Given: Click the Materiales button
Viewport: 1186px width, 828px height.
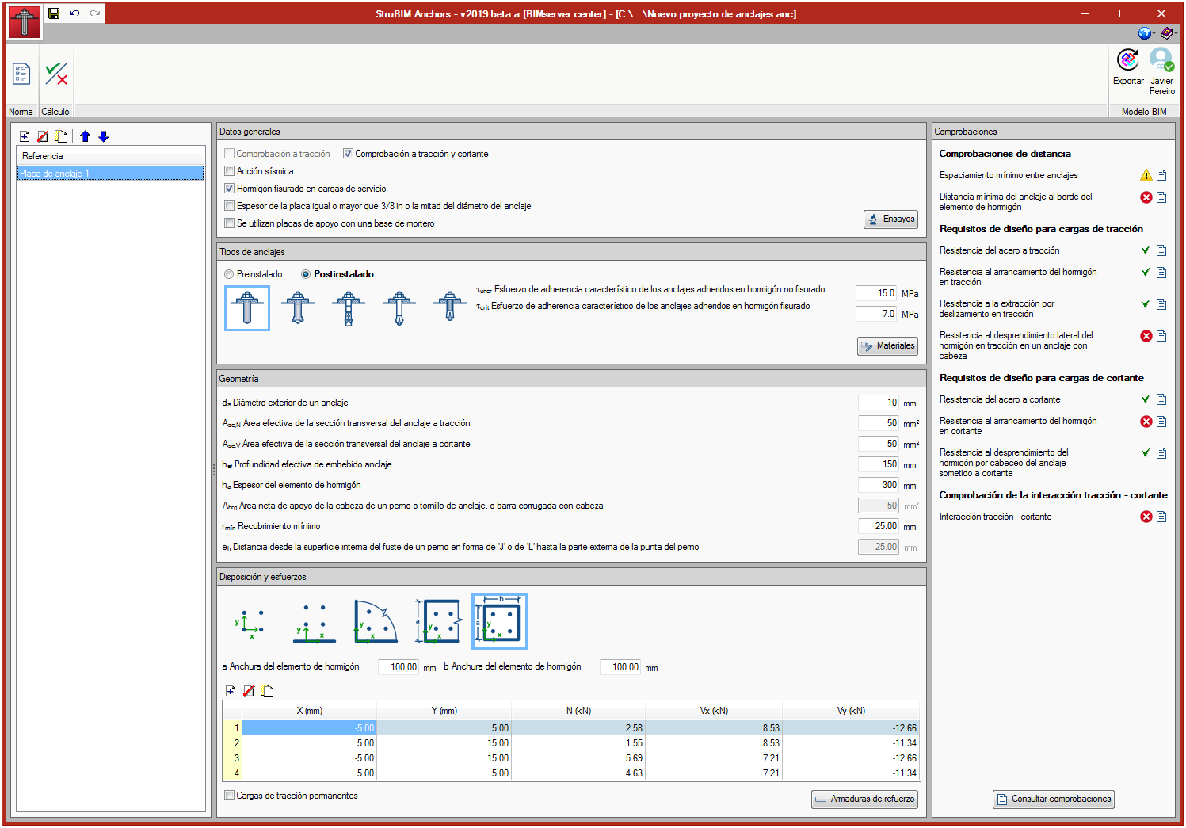Looking at the screenshot, I should click(x=887, y=345).
